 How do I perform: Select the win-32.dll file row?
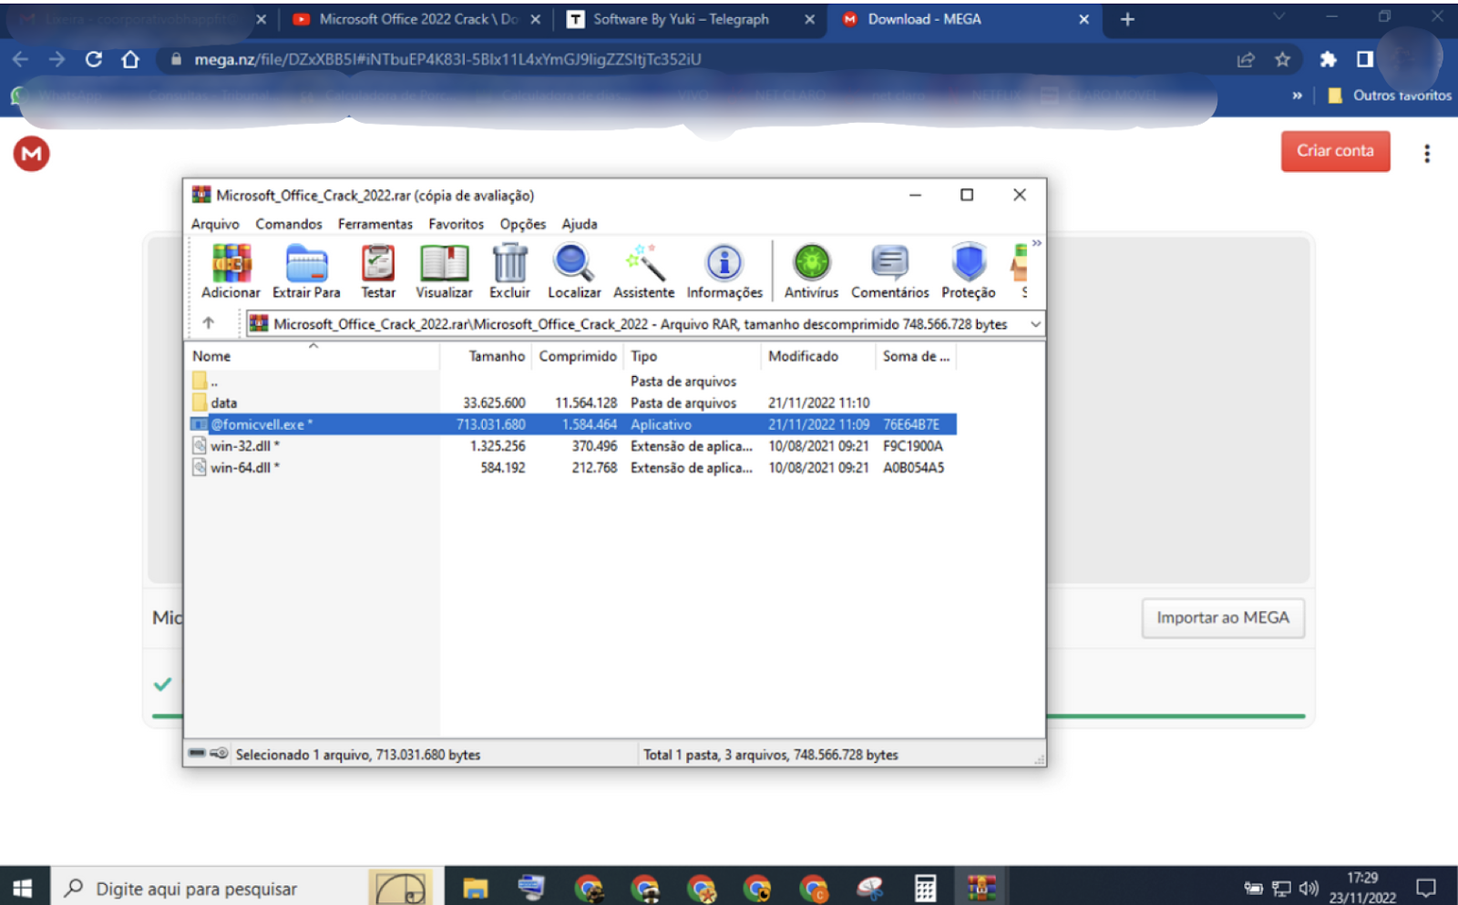point(241,446)
